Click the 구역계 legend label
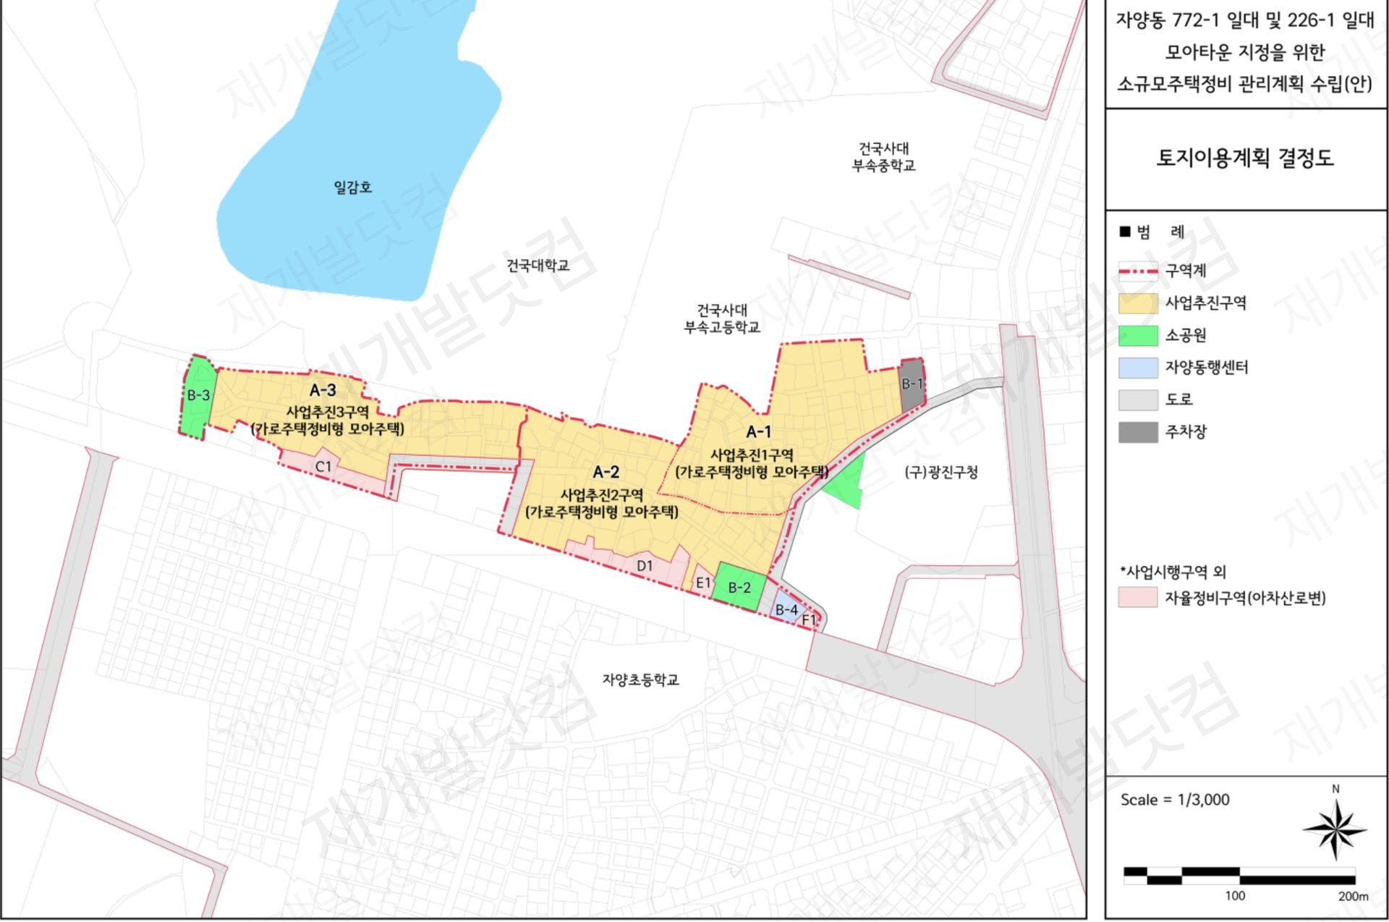Screen dimensions: 1389x922 pos(1186,271)
